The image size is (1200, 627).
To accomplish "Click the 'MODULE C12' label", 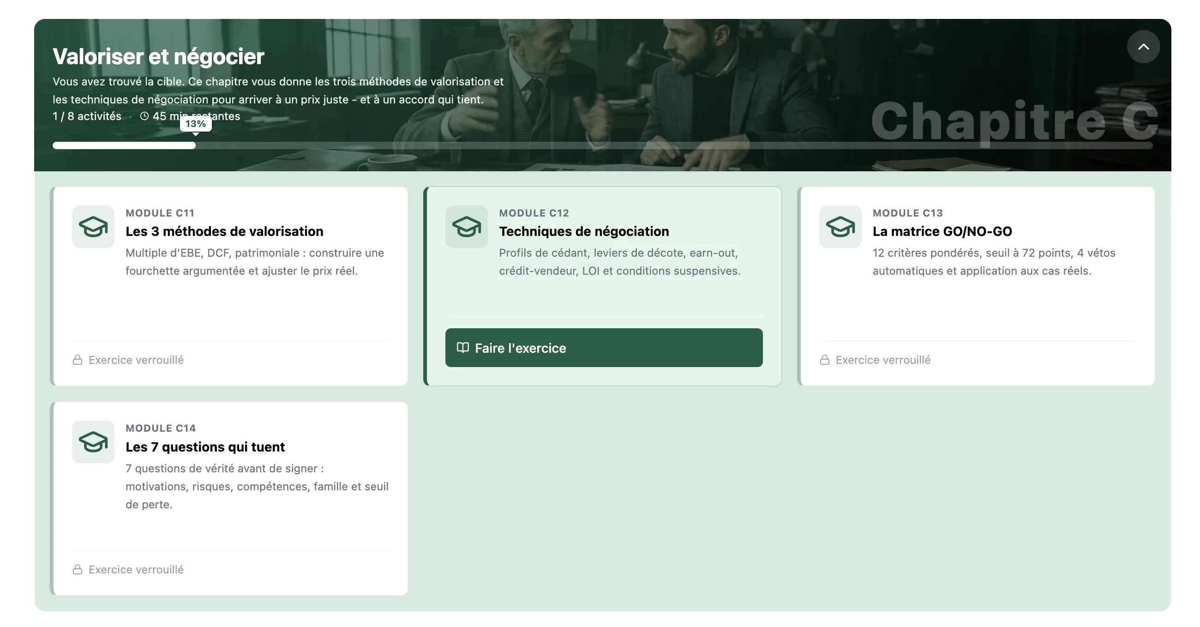I will 534,213.
